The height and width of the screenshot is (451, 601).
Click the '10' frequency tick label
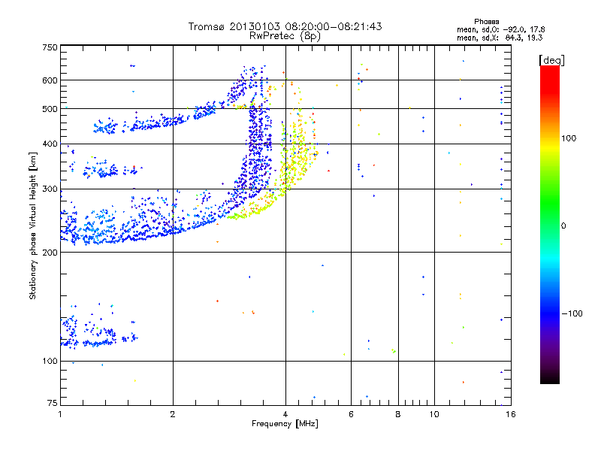(x=434, y=414)
